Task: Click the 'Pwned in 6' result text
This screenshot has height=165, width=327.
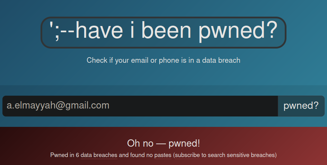Action: (x=65, y=155)
